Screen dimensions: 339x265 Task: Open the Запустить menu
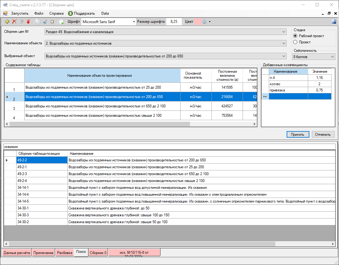point(20,13)
